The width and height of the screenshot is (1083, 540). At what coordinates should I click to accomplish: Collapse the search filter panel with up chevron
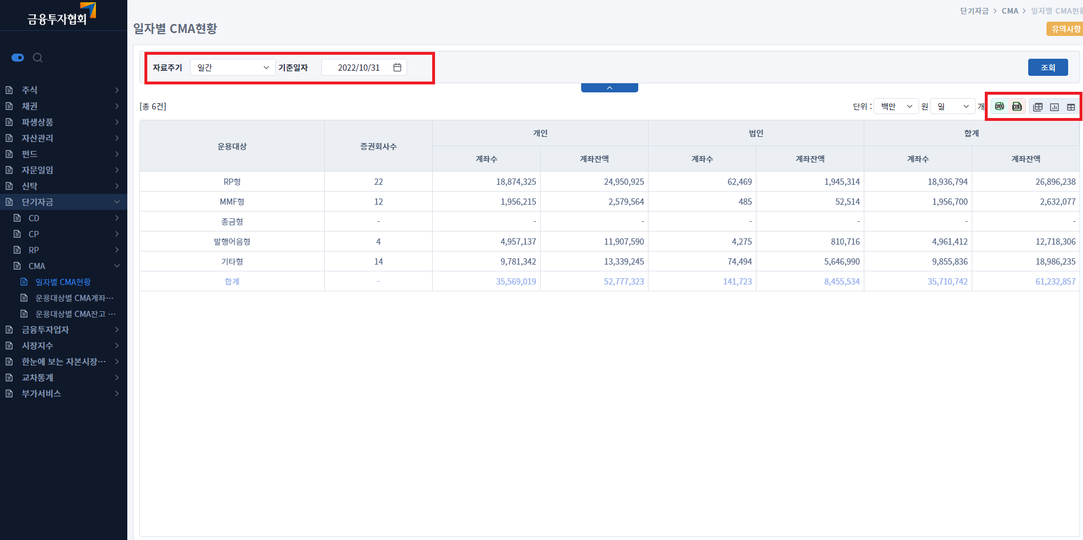tap(610, 88)
